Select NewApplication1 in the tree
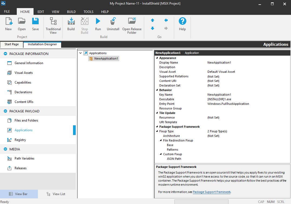The image size is (291, 204). coord(106,58)
